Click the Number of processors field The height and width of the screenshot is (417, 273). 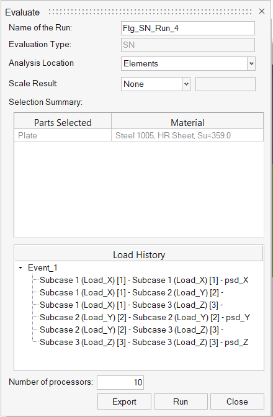(x=120, y=382)
